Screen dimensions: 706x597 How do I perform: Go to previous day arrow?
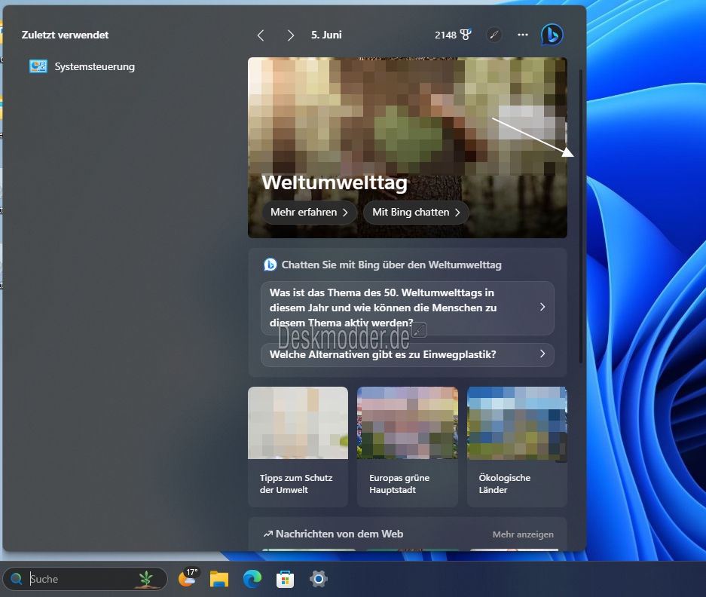[261, 35]
